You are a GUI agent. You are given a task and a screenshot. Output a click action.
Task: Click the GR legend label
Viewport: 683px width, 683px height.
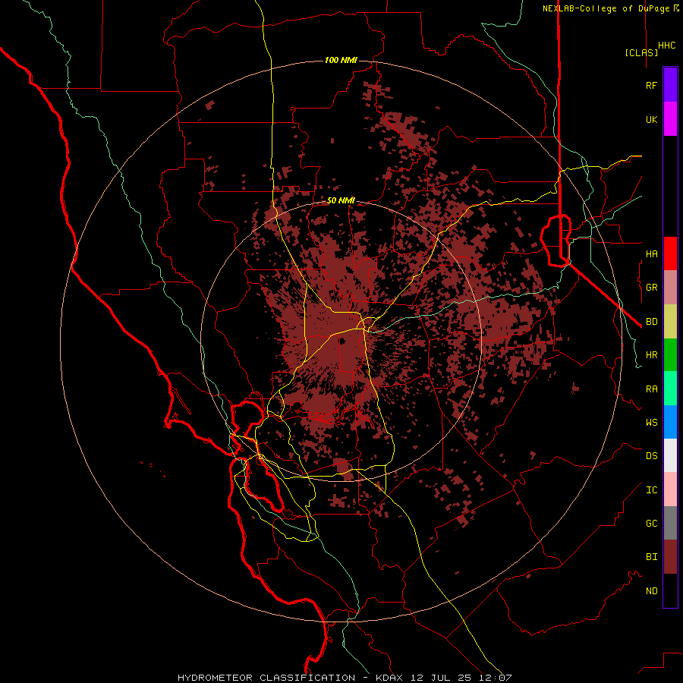pos(651,288)
